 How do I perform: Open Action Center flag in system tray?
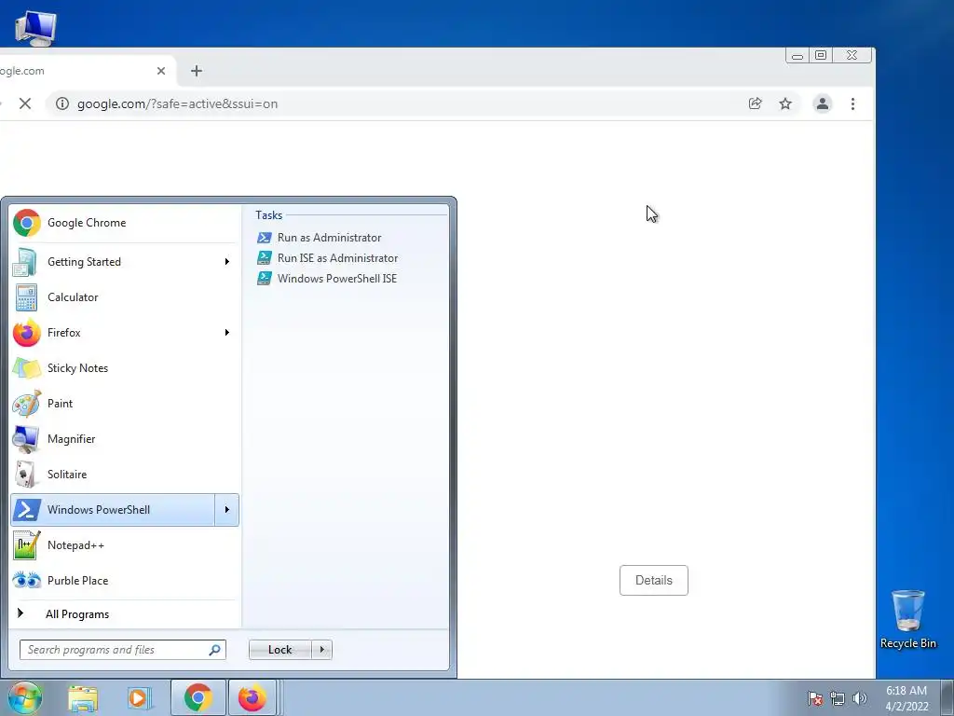point(815,698)
